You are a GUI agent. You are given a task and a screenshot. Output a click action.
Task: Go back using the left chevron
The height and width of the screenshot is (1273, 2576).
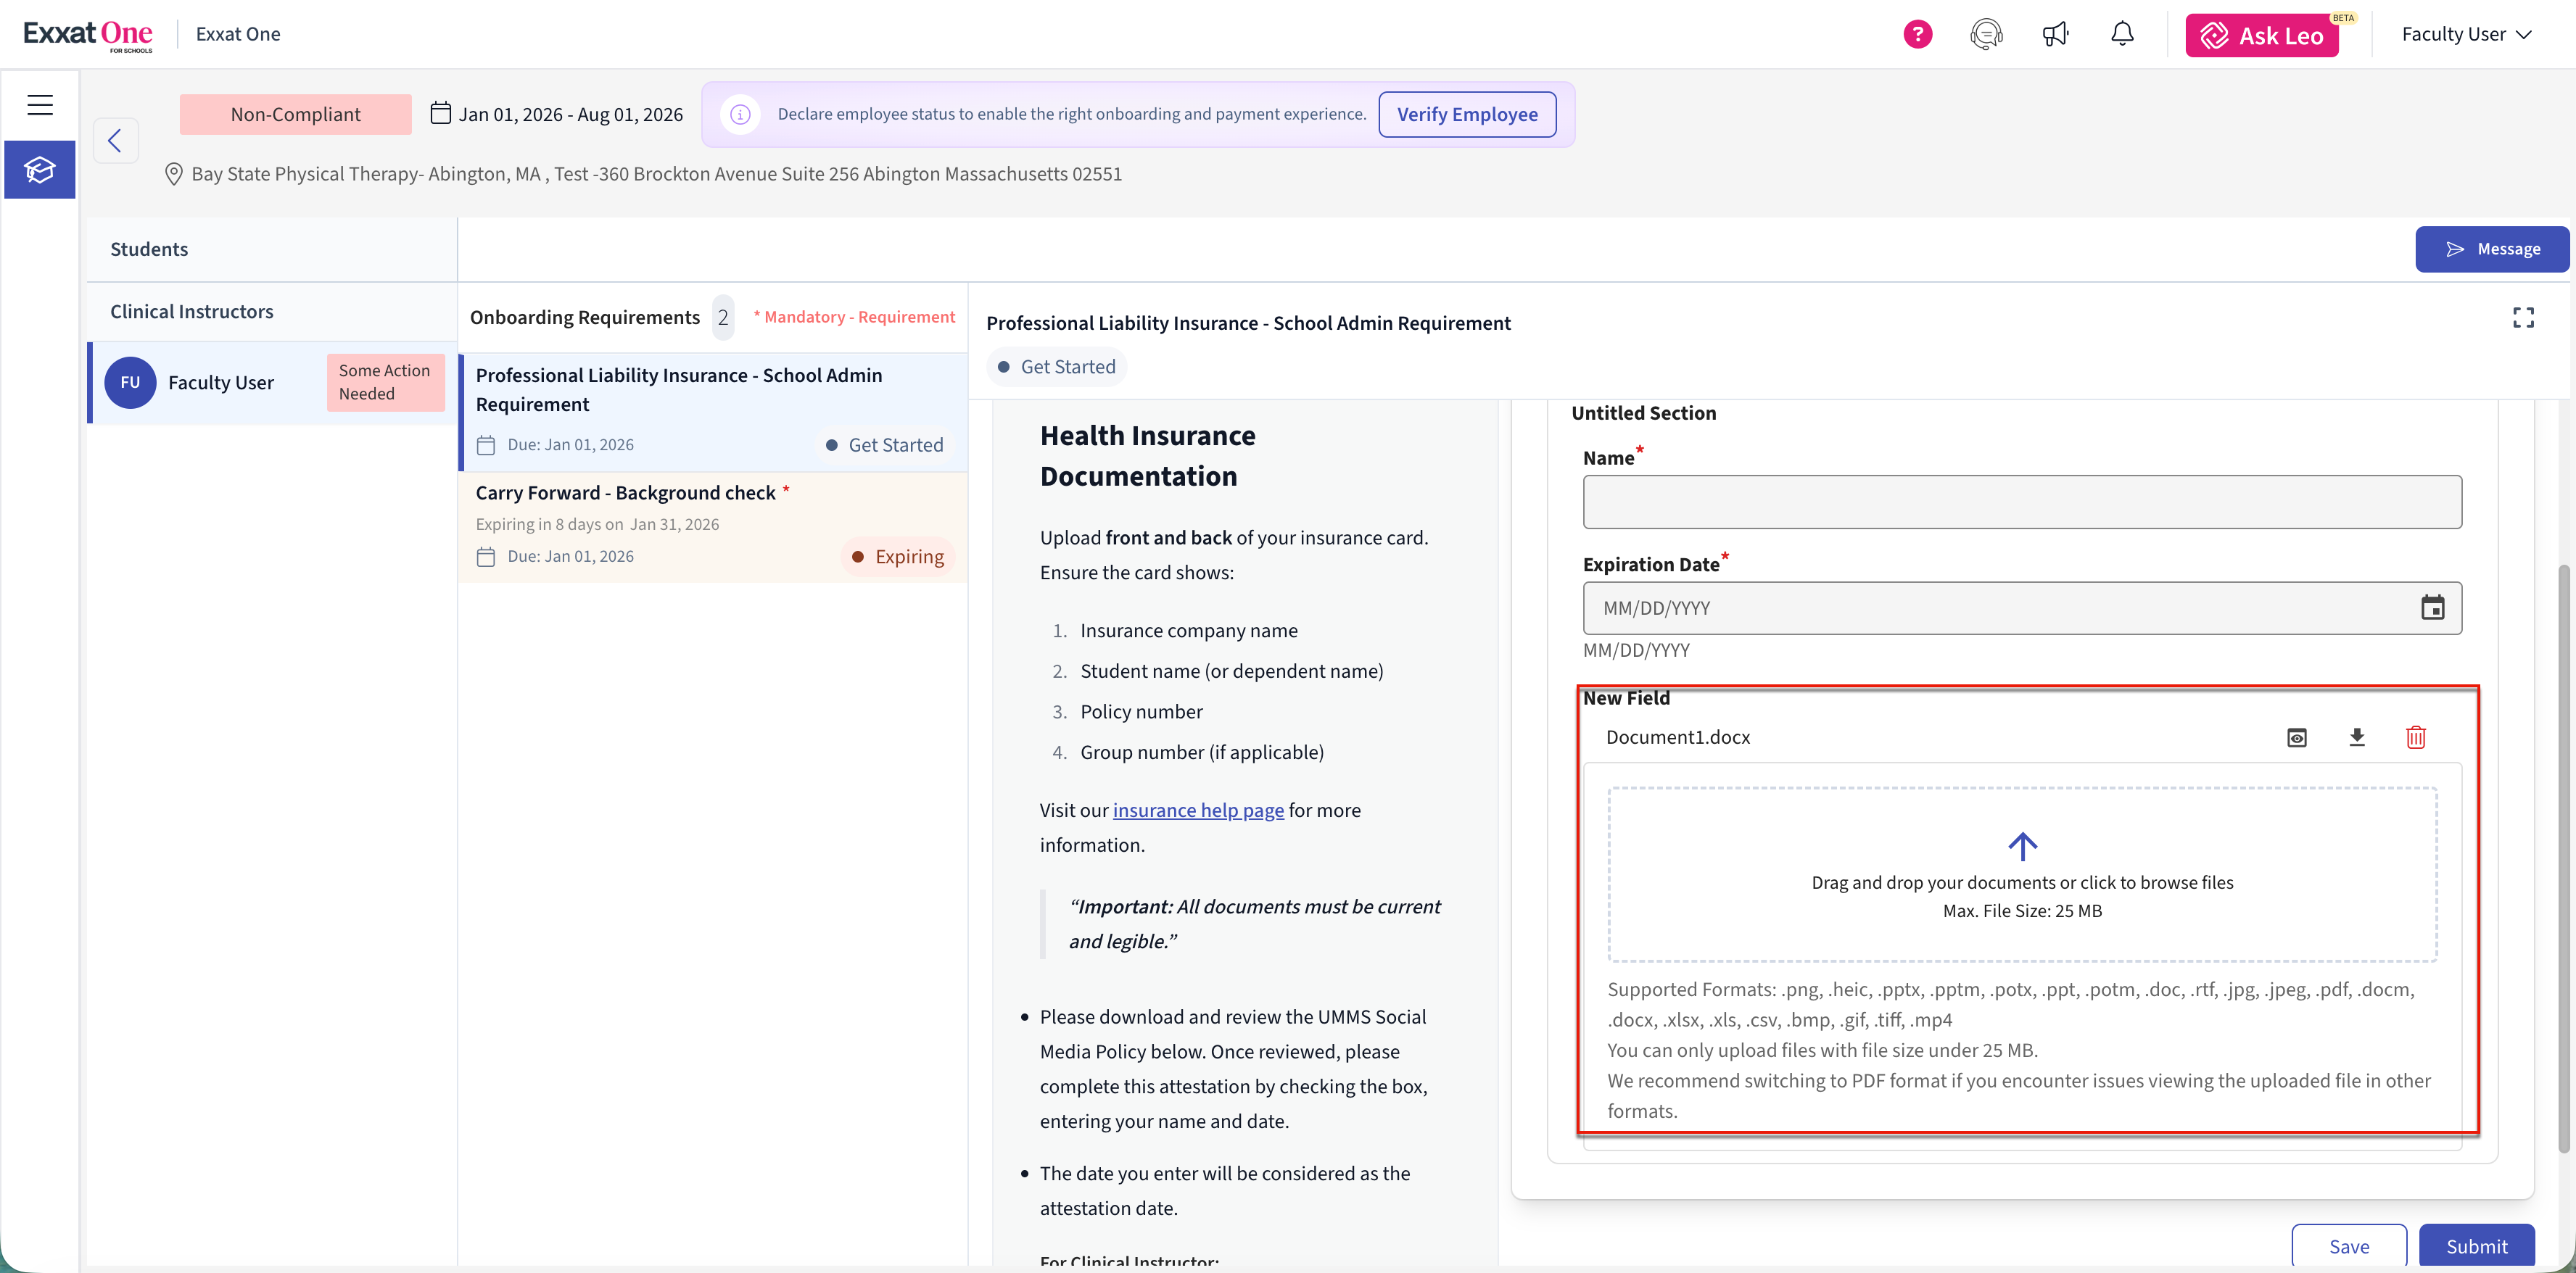point(115,140)
